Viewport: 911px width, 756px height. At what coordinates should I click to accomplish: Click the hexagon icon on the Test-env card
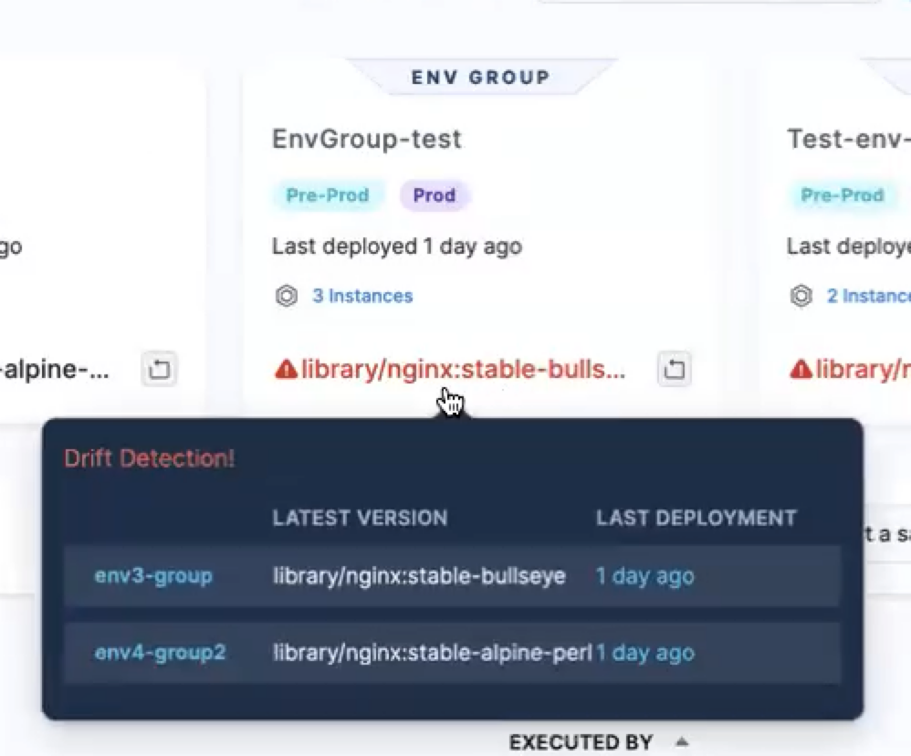[x=801, y=296]
